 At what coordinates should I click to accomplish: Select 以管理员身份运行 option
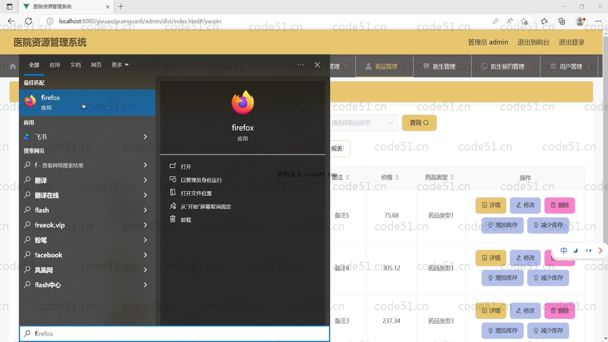[201, 180]
